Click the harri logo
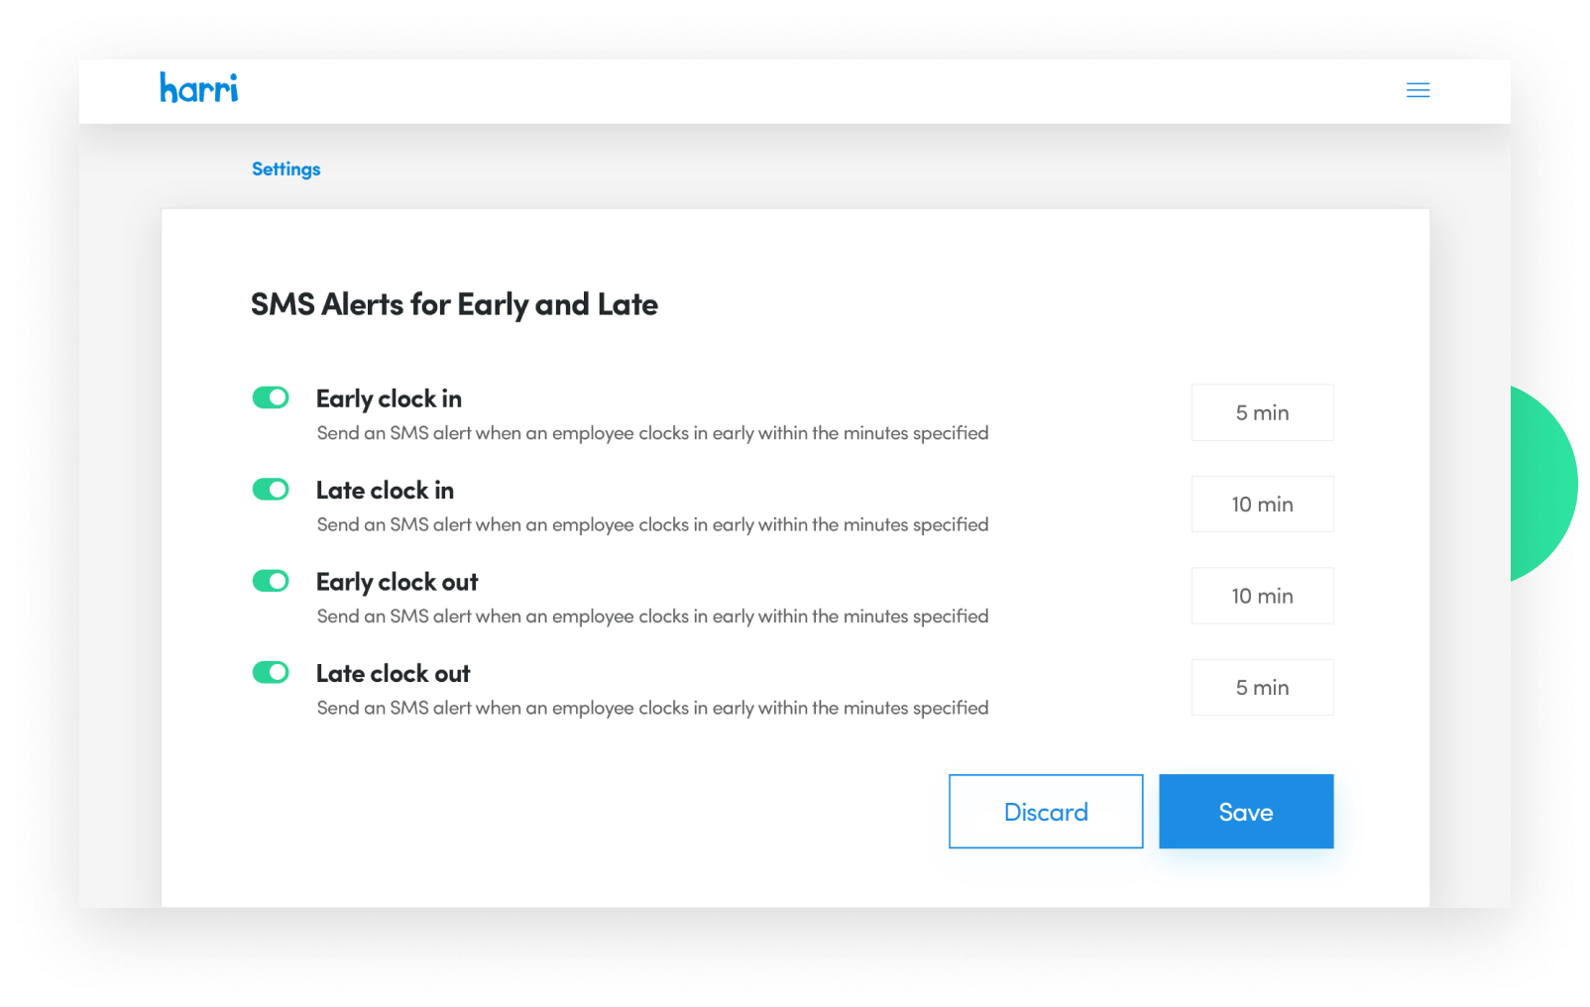 pyautogui.click(x=199, y=88)
